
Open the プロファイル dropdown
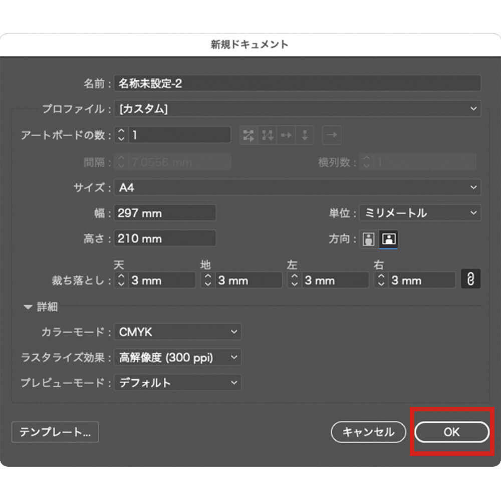(x=297, y=109)
